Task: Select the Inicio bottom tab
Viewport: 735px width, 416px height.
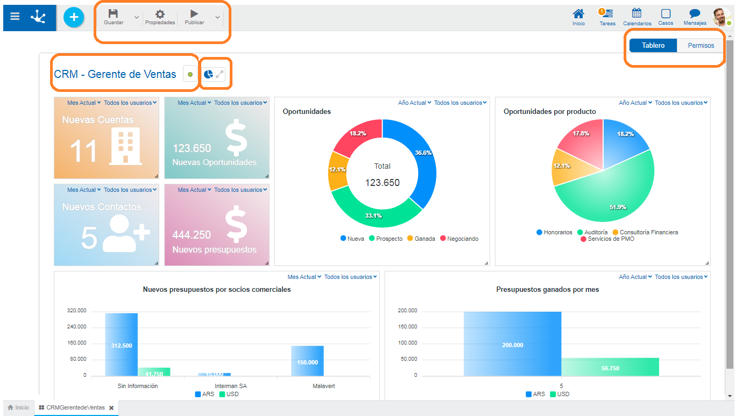Action: tap(19, 408)
